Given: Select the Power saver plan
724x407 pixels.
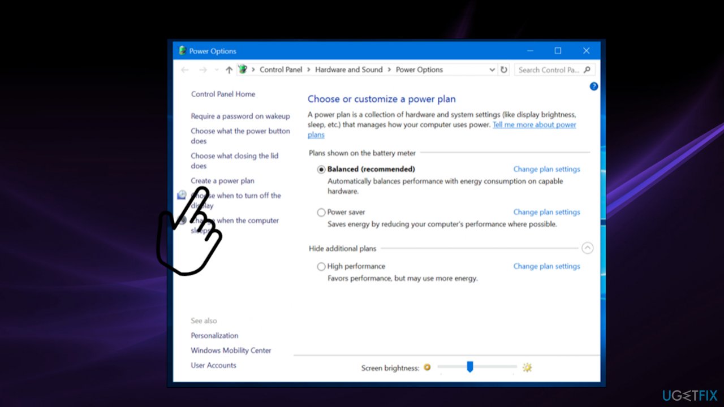Looking at the screenshot, I should (321, 213).
